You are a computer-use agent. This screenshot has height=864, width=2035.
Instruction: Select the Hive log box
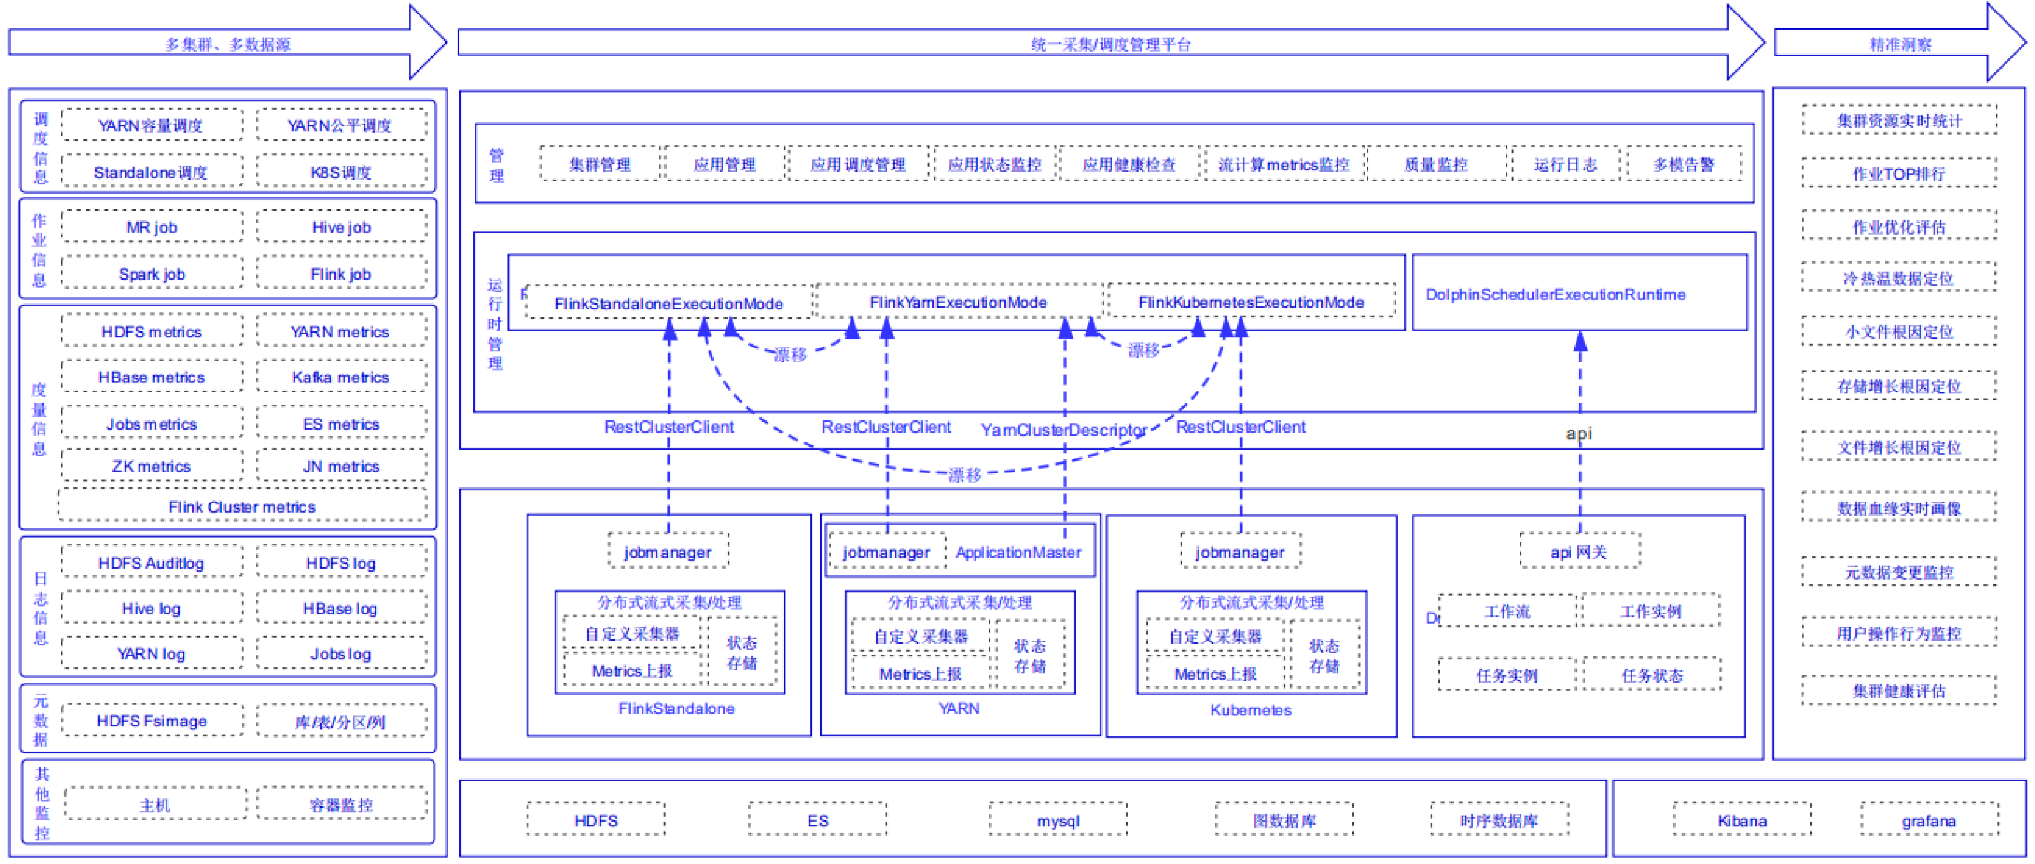point(152,607)
